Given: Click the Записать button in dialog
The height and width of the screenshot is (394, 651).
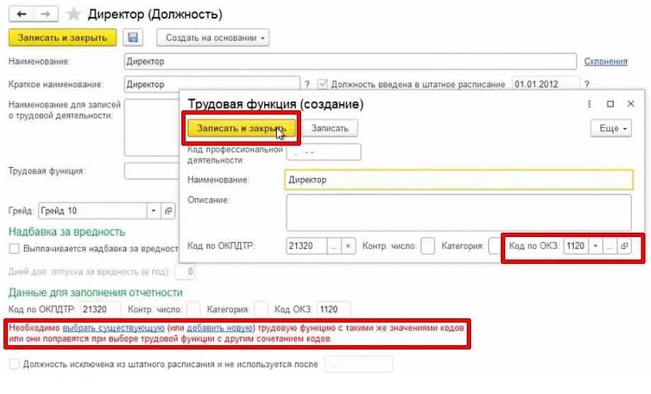Looking at the screenshot, I should pos(329,128).
